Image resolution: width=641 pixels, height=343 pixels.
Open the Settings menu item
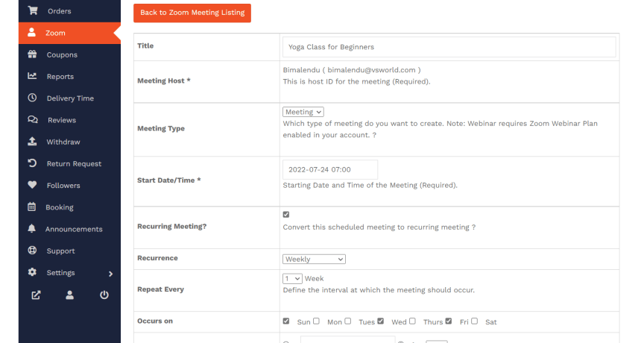point(60,273)
